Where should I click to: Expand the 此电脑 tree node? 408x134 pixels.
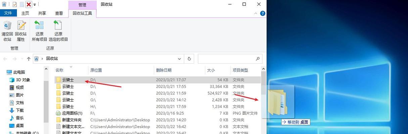(3, 72)
